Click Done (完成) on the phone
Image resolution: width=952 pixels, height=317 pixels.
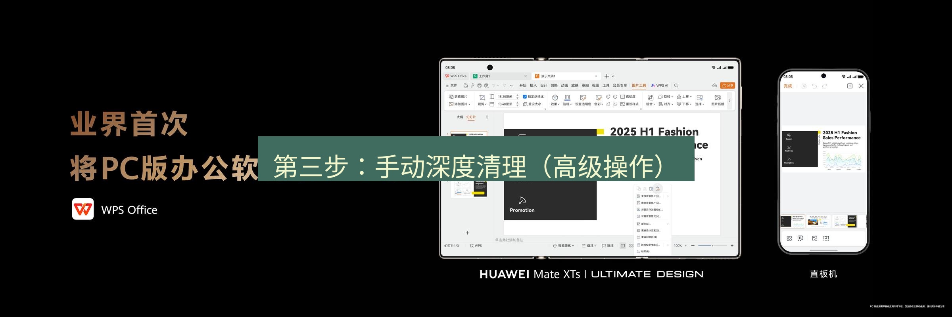788,86
